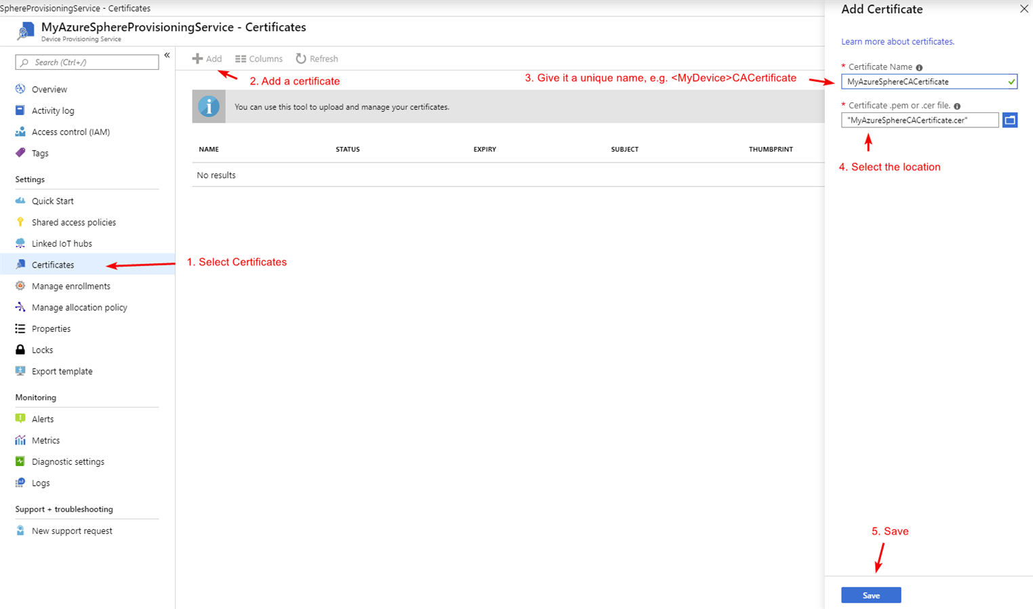Open Overview in the sidebar
The height and width of the screenshot is (609, 1033).
pyautogui.click(x=49, y=89)
